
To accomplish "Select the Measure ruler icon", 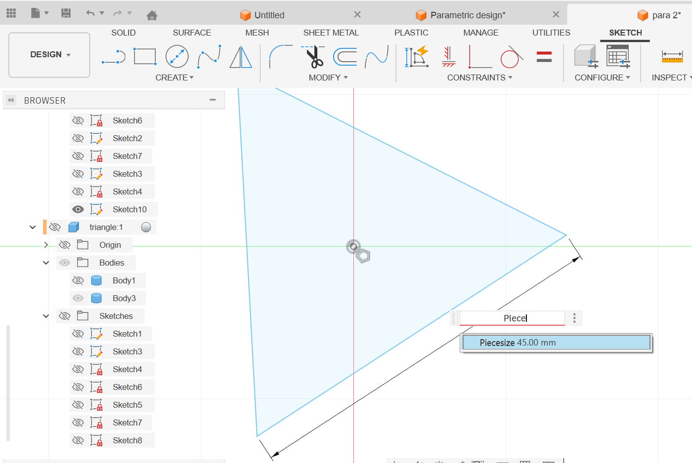I will (672, 56).
